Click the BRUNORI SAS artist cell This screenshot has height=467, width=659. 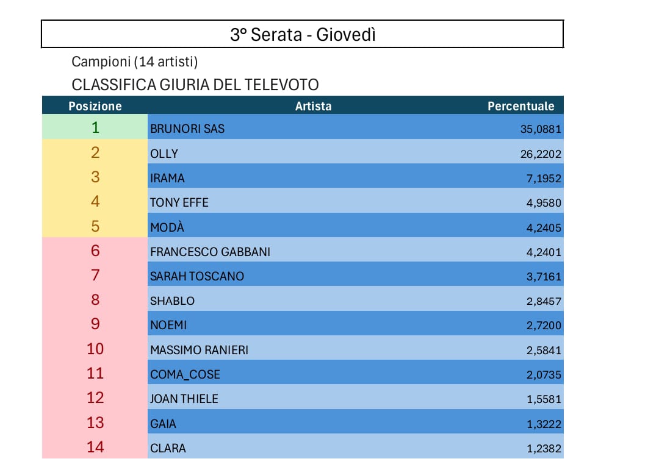(187, 129)
